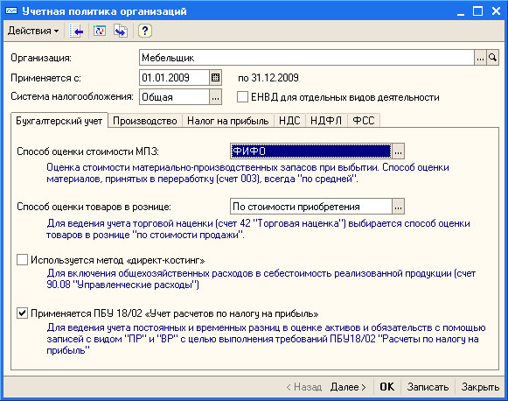Click the window icon in title bar
The height and width of the screenshot is (401, 508).
[x=11, y=11]
